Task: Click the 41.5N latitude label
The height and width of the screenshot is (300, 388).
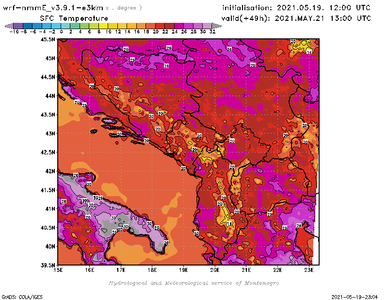Action: tap(48, 190)
